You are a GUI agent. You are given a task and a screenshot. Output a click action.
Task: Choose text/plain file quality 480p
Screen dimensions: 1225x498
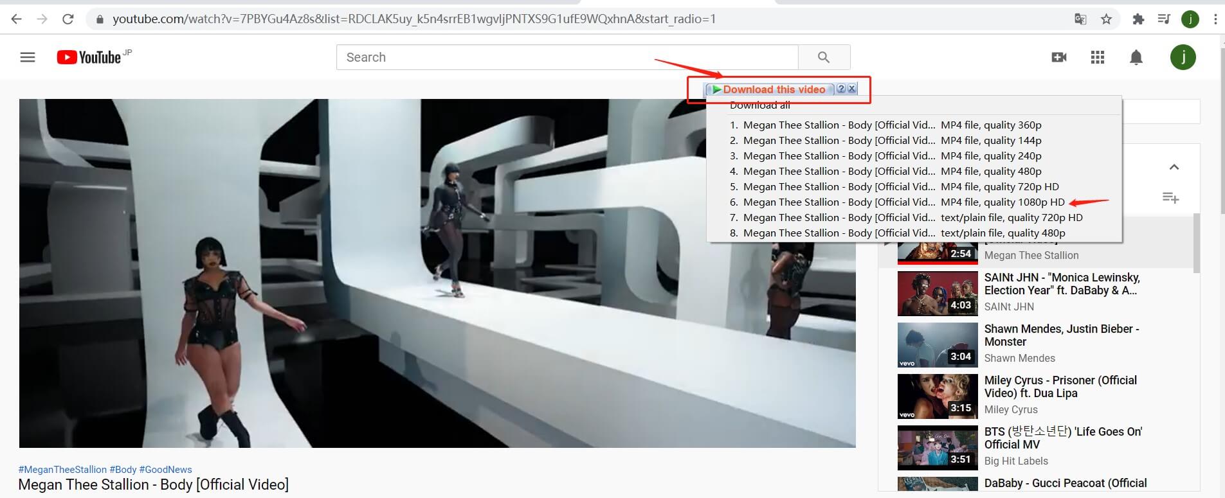click(x=914, y=233)
